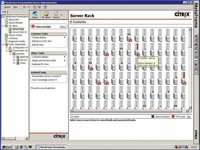Click Edit link next to CPU Load legend
Image resolution: width=200 pixels, height=150 pixels.
tap(189, 116)
